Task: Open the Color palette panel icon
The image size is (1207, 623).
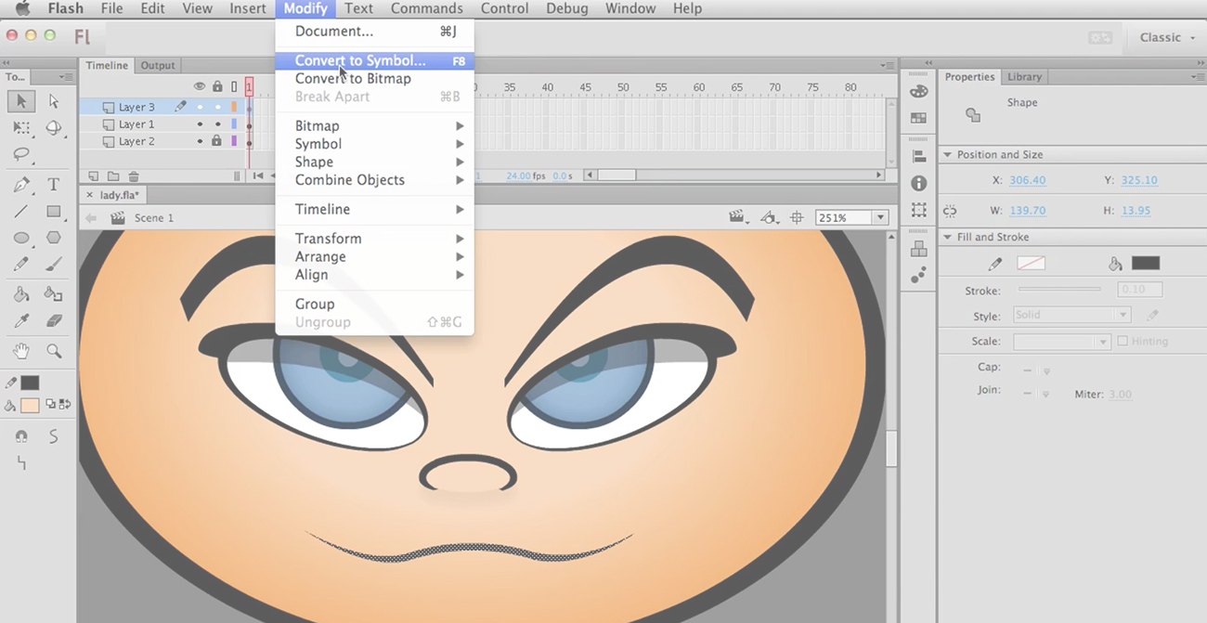Action: (918, 91)
